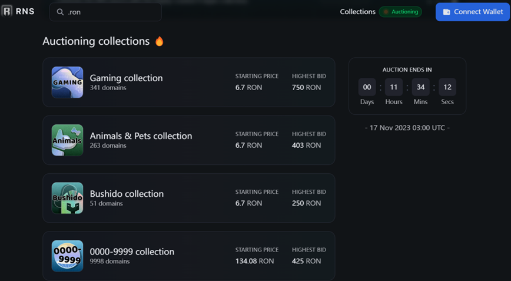The height and width of the screenshot is (281, 511).
Task: Open the Animals & Pets collection title
Action: coord(141,135)
